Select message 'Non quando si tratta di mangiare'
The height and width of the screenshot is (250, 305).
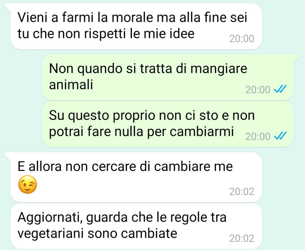168,77
